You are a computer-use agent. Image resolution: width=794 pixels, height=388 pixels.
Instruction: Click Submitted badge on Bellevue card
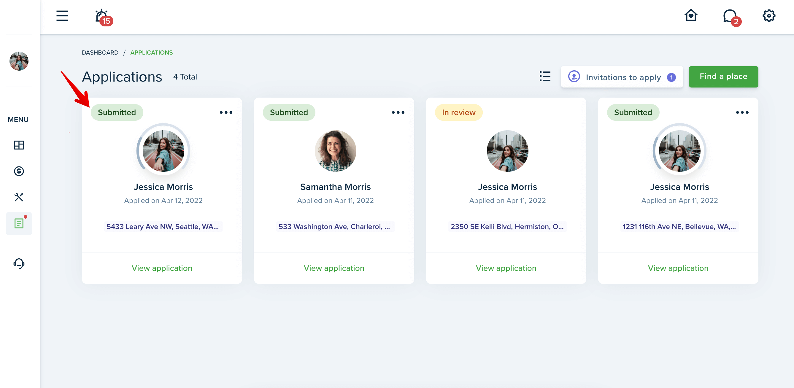[633, 112]
